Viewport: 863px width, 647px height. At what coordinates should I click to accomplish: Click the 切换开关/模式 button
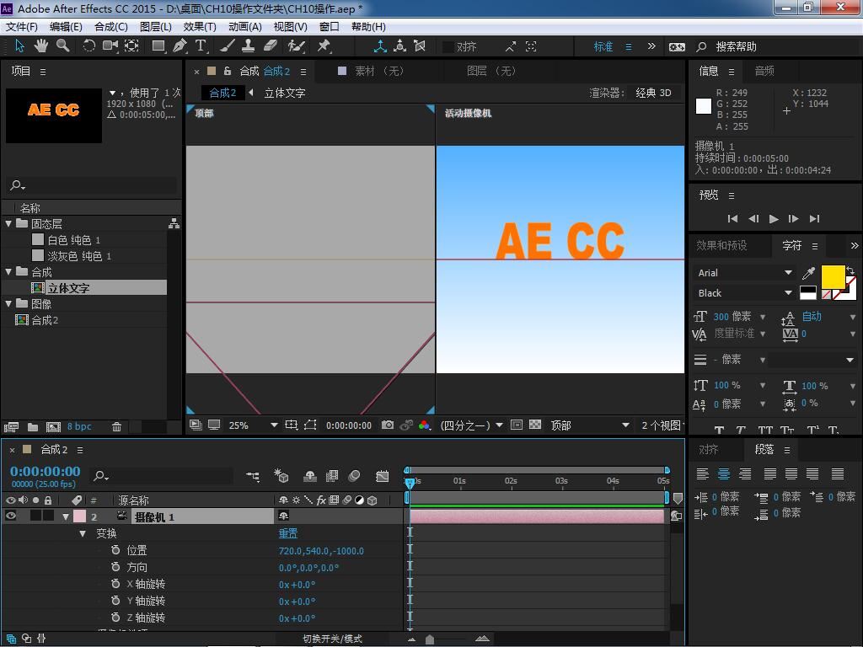pos(332,639)
